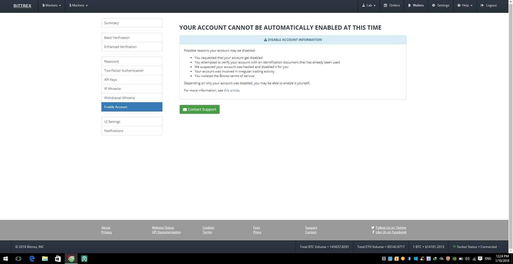The image size is (513, 264).
Task: Click the touchpad icon in the system tray
Action: coord(384,259)
